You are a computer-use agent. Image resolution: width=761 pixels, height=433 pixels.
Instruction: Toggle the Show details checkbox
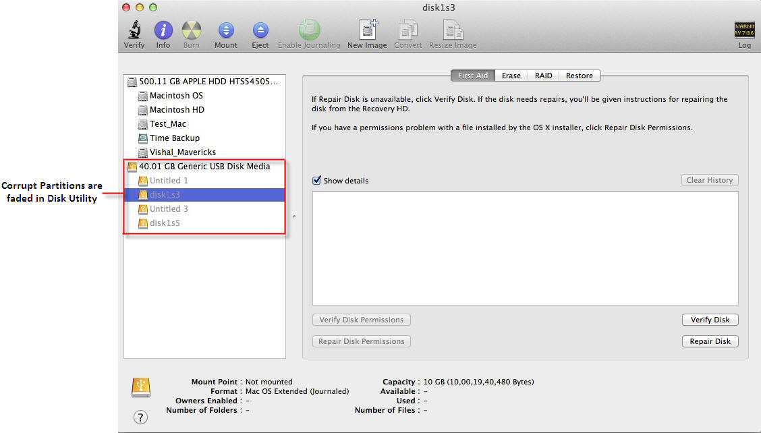pyautogui.click(x=316, y=181)
